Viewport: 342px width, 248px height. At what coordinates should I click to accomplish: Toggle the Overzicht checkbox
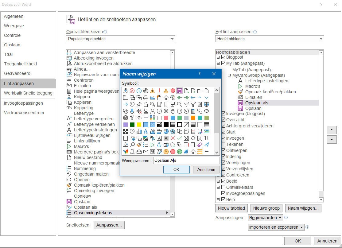point(223,119)
